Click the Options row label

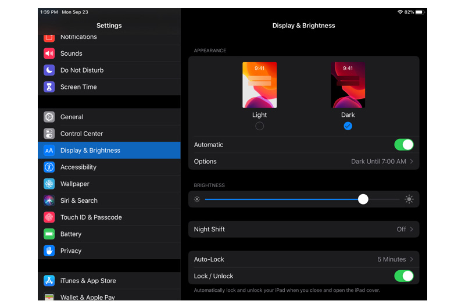click(x=205, y=161)
